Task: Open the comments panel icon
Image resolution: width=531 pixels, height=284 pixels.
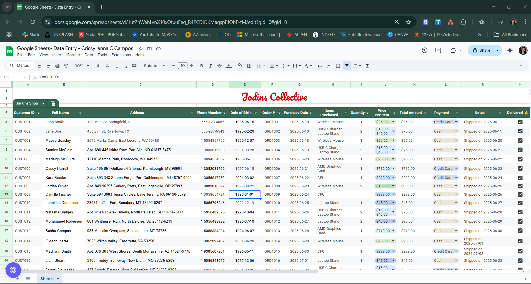Action: (x=438, y=50)
